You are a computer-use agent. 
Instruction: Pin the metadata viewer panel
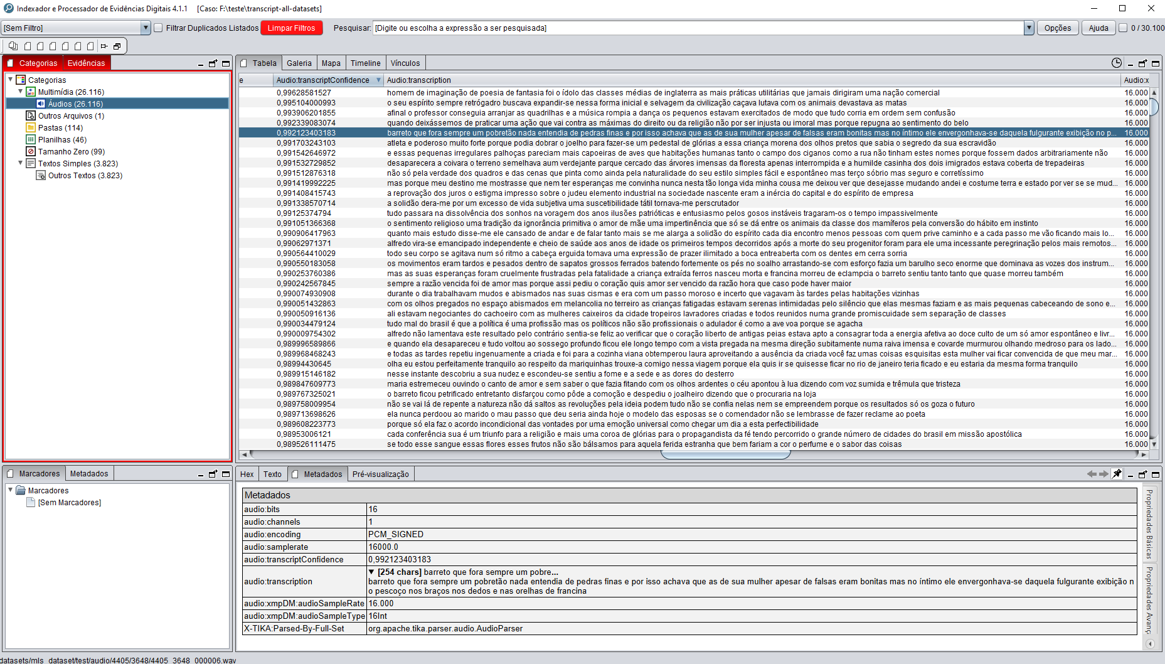pyautogui.click(x=1117, y=474)
